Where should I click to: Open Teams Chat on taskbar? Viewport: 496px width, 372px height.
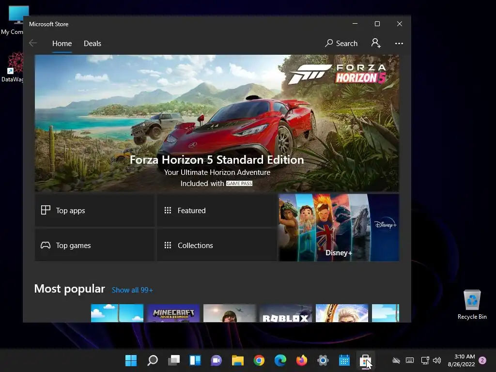(217, 360)
